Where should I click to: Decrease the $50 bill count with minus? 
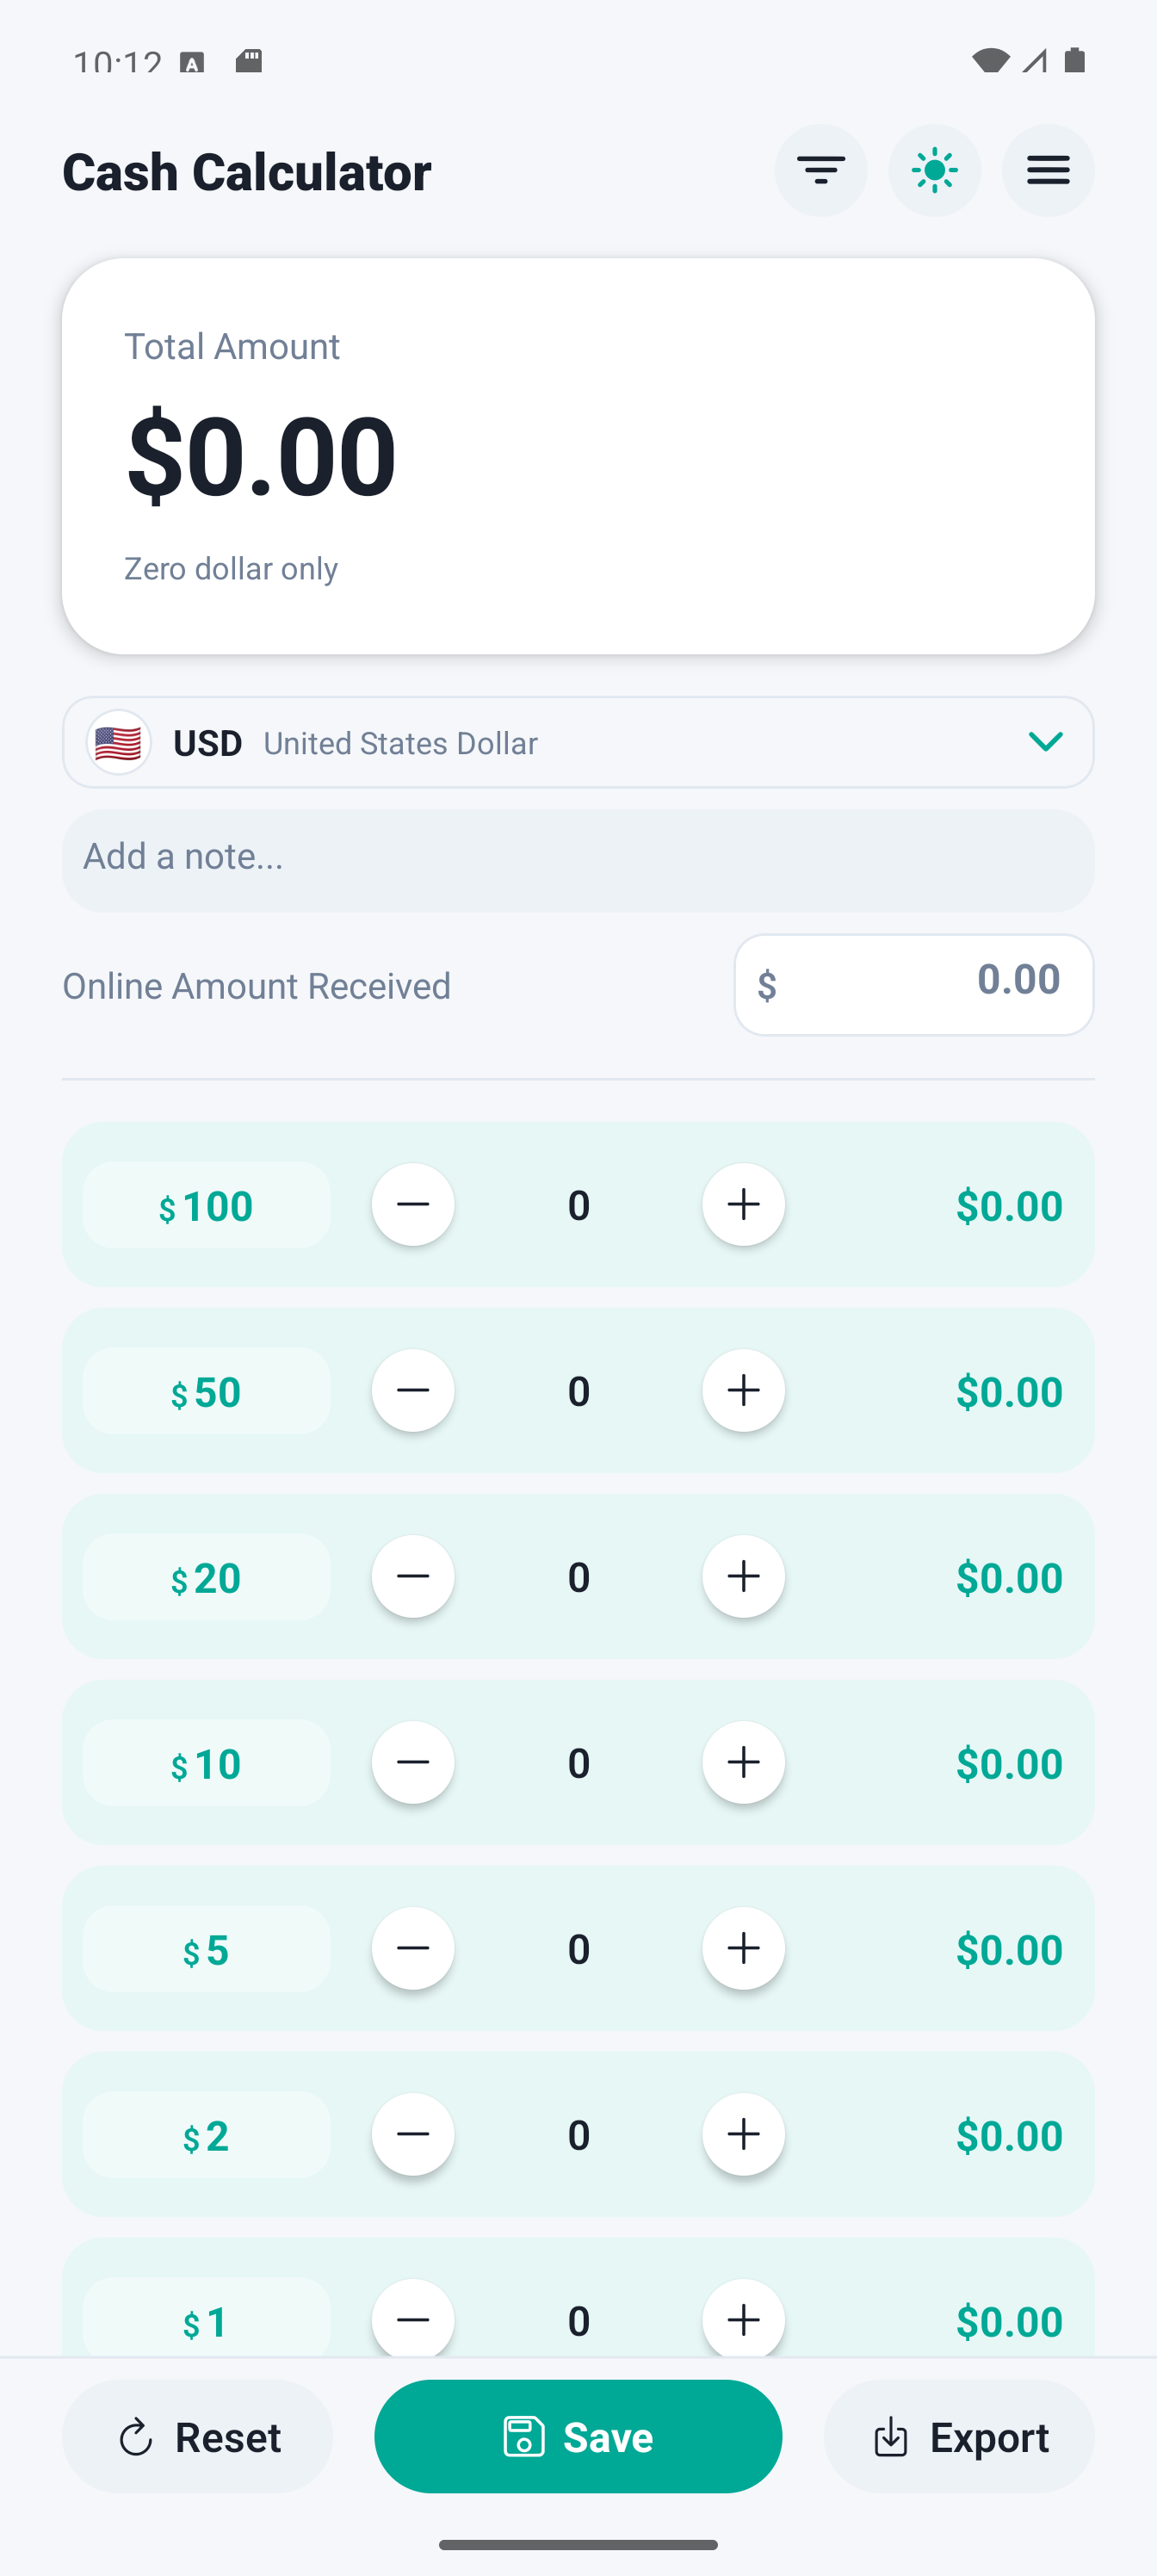tap(413, 1390)
